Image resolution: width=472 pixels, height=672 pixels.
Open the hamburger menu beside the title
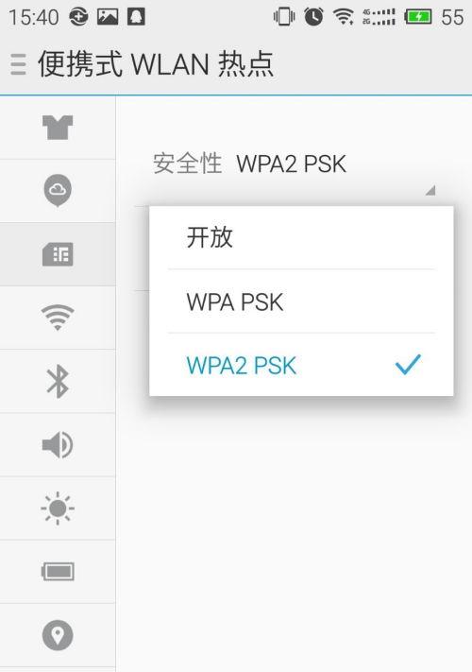coord(18,64)
